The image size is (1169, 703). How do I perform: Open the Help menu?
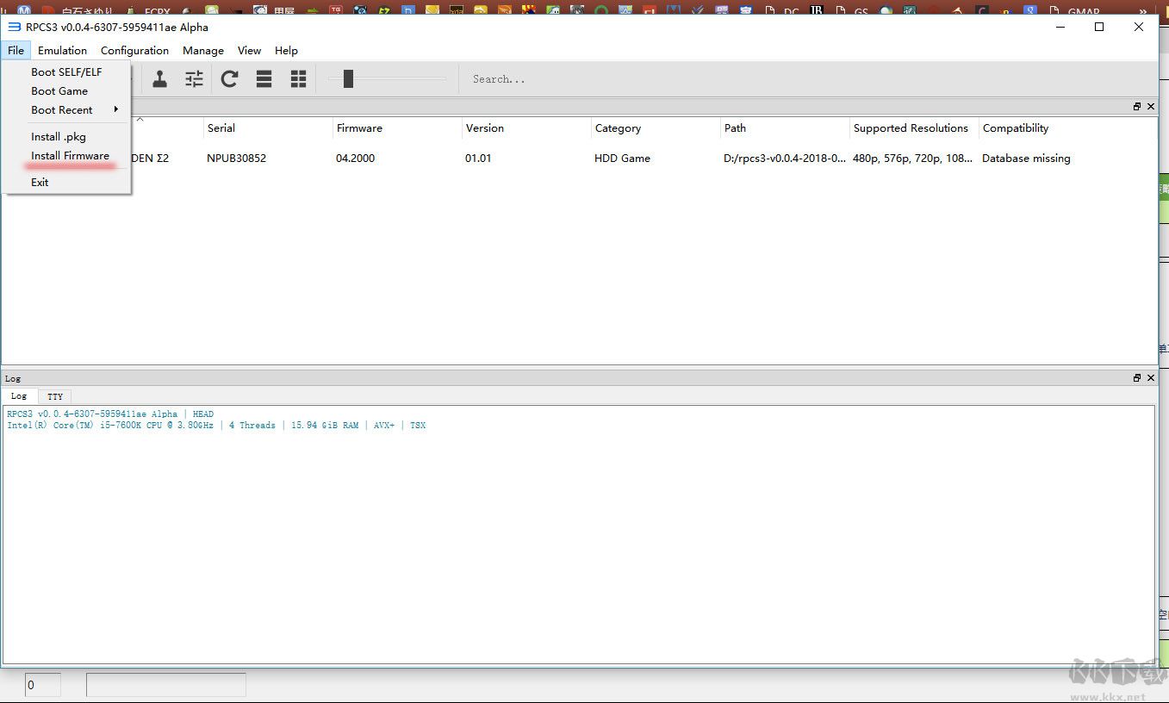coord(286,50)
